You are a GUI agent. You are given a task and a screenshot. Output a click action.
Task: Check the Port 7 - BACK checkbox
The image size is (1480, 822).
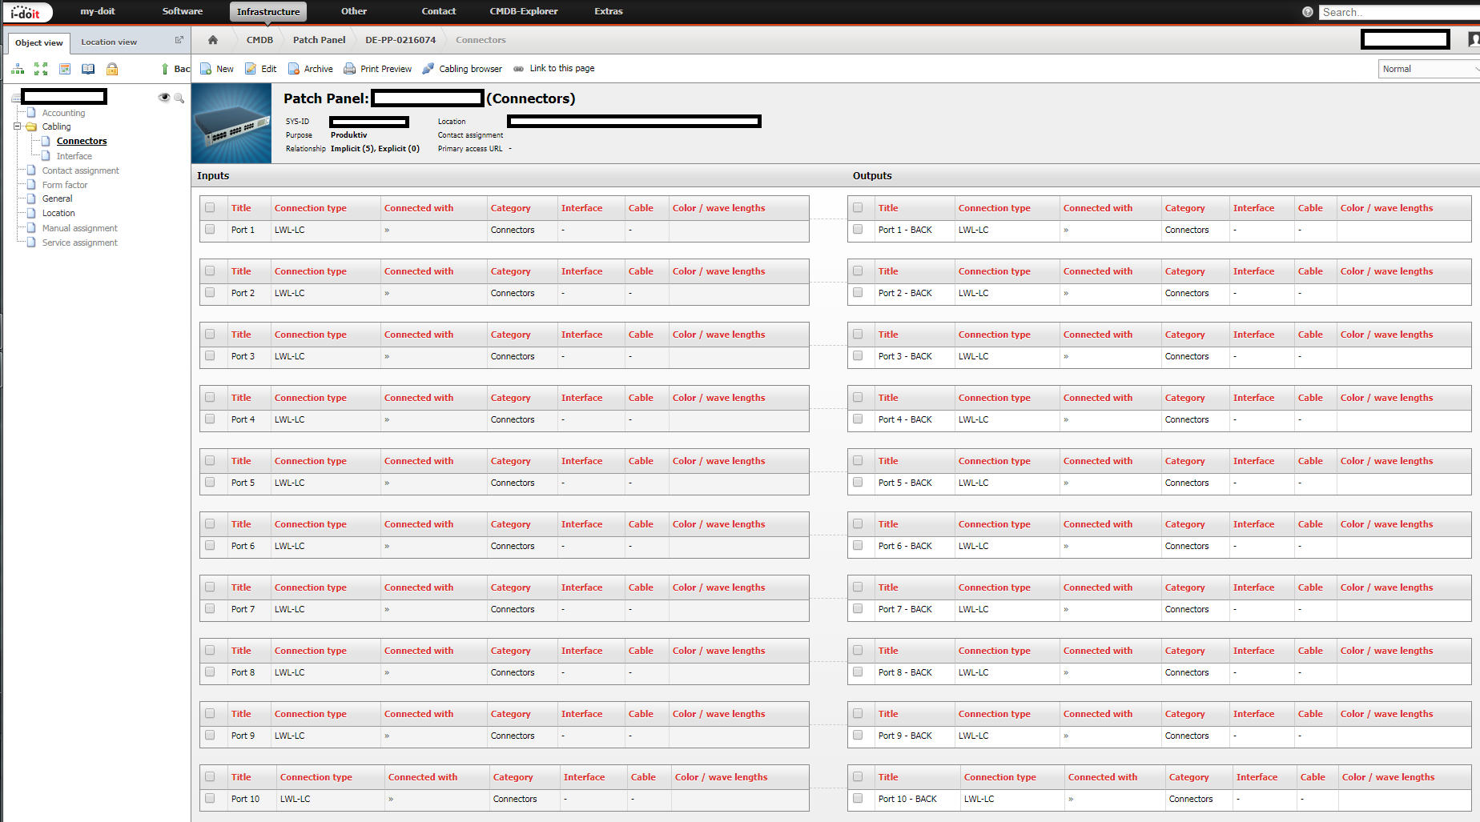(x=858, y=609)
